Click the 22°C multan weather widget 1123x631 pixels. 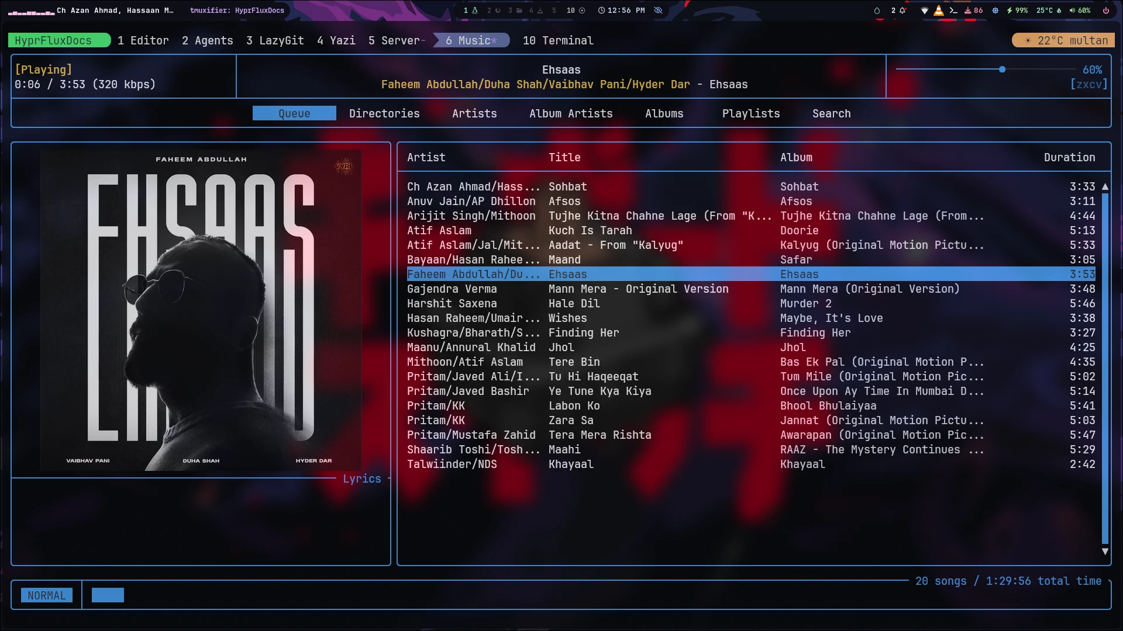coord(1063,40)
